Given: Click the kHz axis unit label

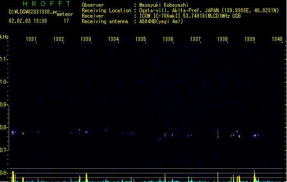Looking at the screenshot, I should 4,37.
